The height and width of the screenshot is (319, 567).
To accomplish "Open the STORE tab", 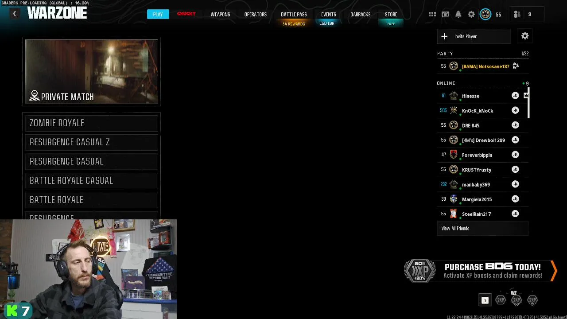I will (x=391, y=14).
